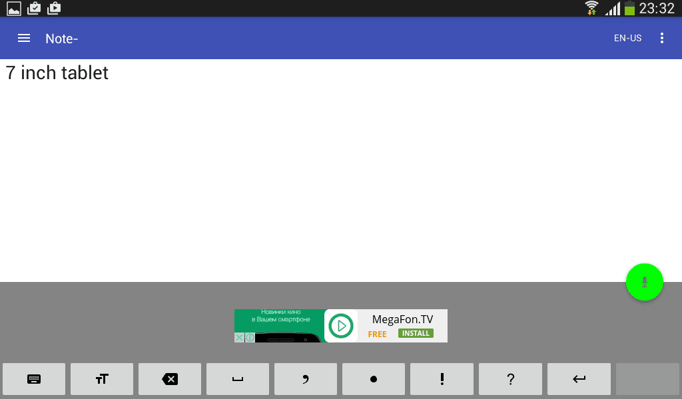Change the EN-US language selector
Screen dimensions: 682x399
(x=627, y=38)
